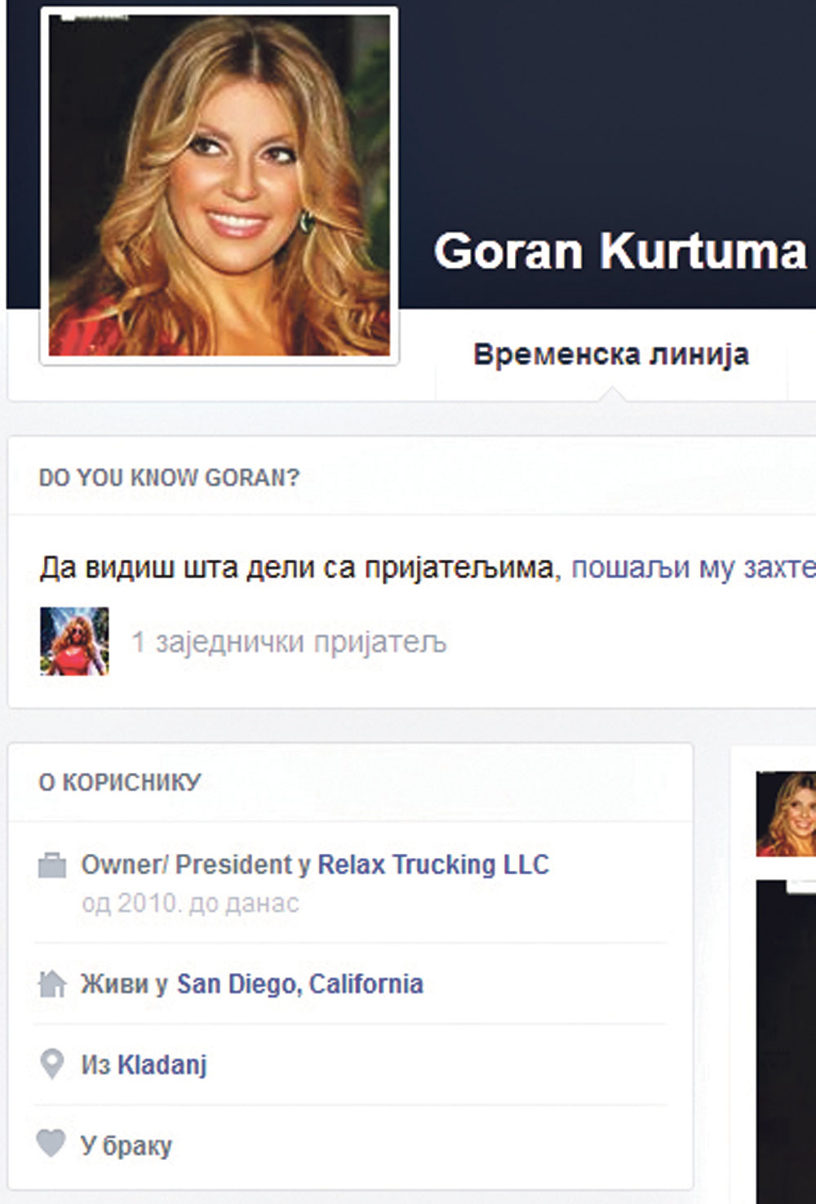
Task: Click the DO YOU KNOW GORAN? heading
Action: [x=169, y=478]
